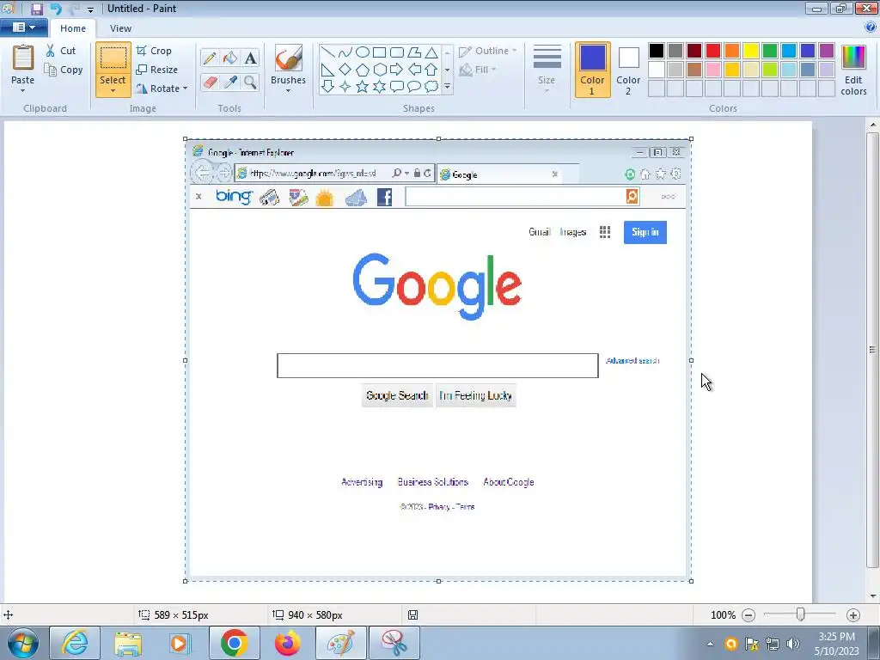Viewport: 880px width, 660px height.
Task: Choose the Five-point star shape
Action: tap(363, 87)
